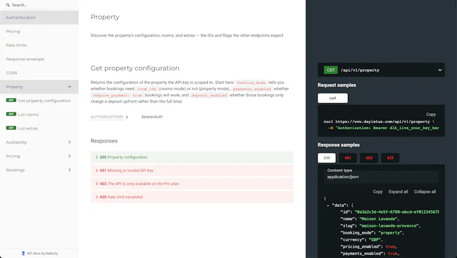This screenshot has width=457, height=258.
Task: Copy the curl request sample
Action: [431, 114]
